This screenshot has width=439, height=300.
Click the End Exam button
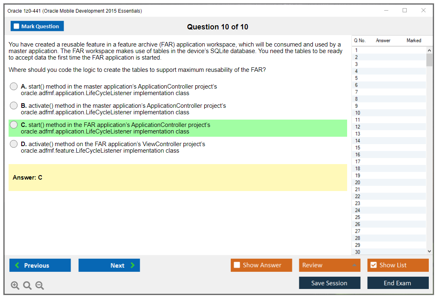click(x=398, y=283)
